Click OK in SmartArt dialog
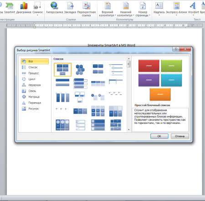This screenshot has height=201, width=205. (159, 136)
